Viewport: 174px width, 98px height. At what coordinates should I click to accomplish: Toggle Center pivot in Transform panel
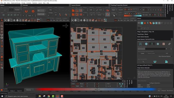77,84
